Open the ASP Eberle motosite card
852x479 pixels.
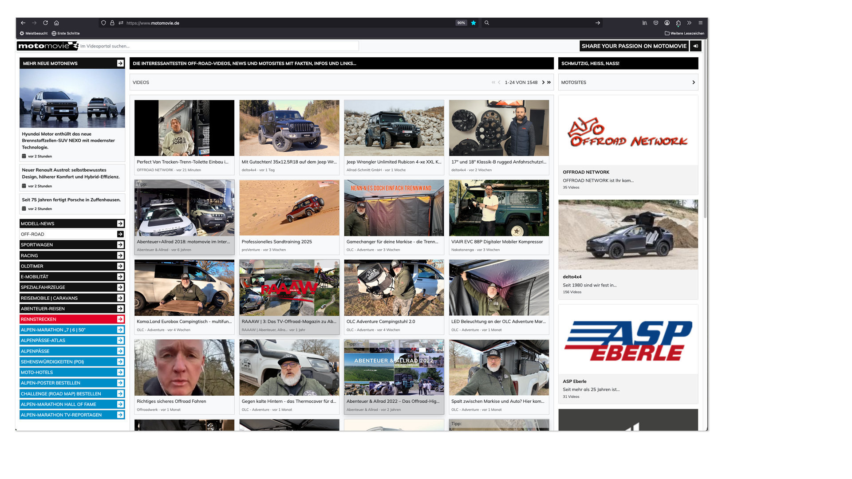click(628, 354)
